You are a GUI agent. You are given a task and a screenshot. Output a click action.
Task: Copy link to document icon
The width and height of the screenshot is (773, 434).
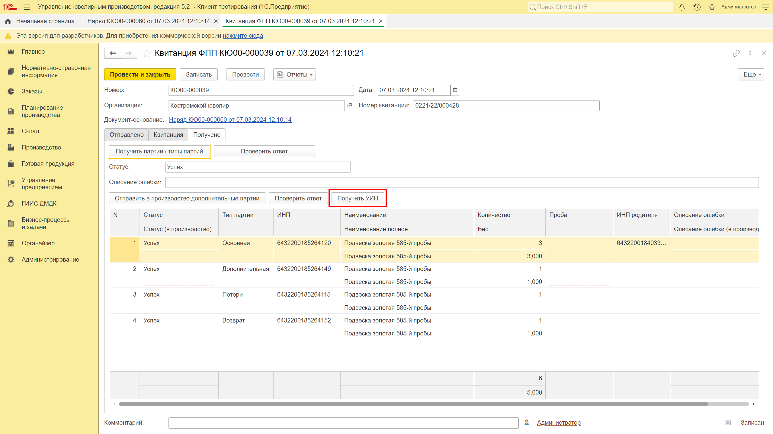(736, 53)
